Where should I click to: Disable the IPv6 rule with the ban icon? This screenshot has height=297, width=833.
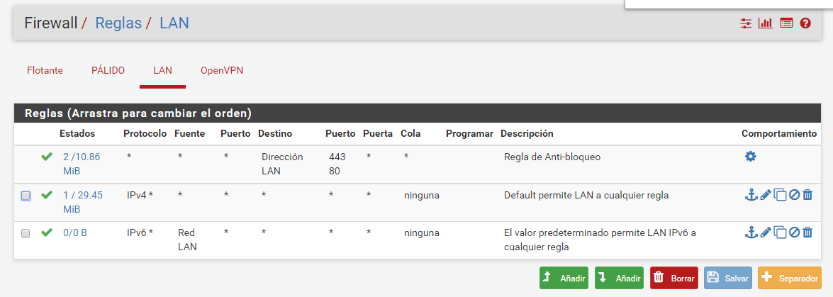coord(794,232)
